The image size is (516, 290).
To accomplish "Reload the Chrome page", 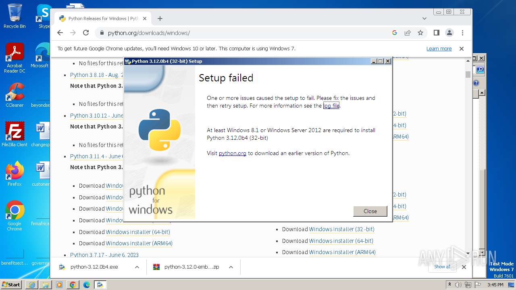I will click(x=86, y=33).
